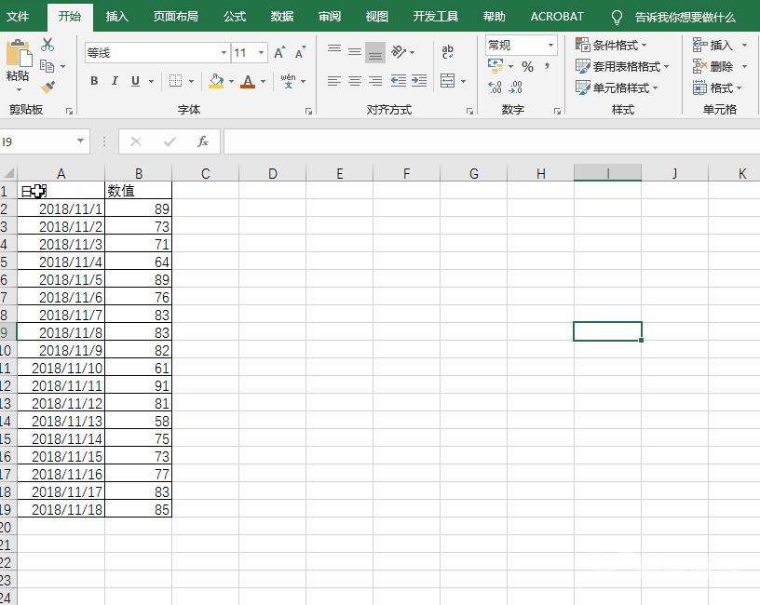Toggle bold formatting
Screen dimensions: 760x605
93,79
